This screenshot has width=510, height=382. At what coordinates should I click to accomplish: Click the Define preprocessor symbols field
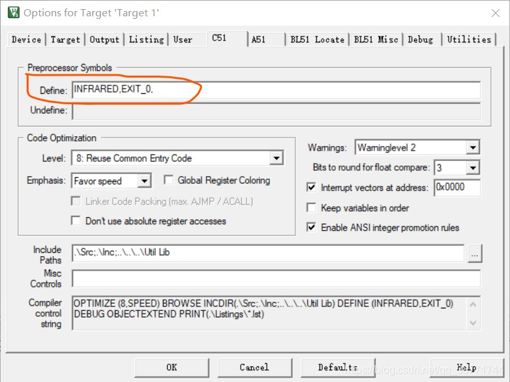276,90
